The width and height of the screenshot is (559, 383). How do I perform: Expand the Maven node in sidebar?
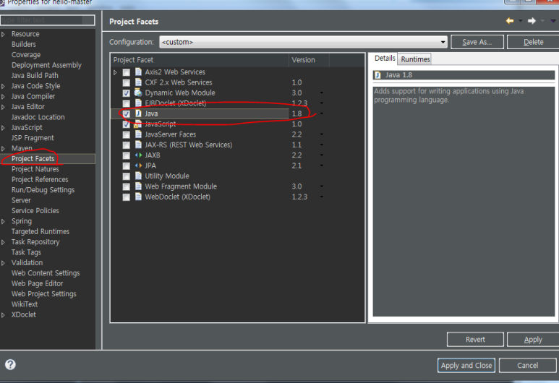click(4, 149)
